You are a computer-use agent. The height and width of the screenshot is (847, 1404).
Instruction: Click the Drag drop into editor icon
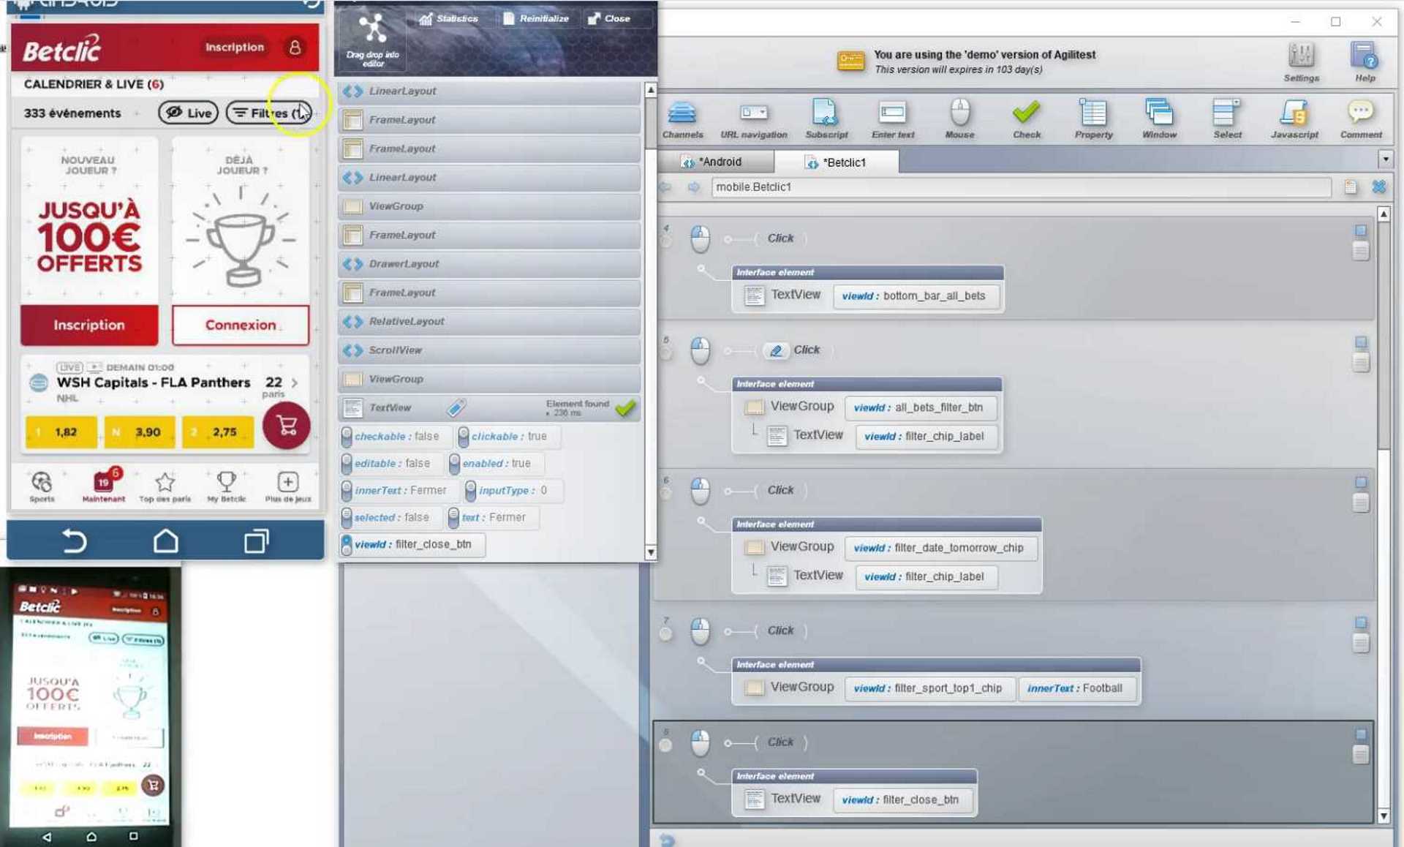click(x=372, y=39)
